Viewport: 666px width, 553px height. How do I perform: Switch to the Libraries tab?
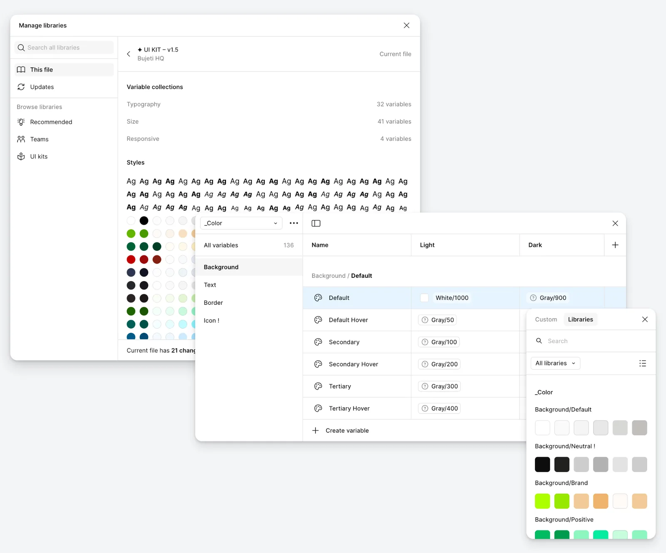[580, 319]
